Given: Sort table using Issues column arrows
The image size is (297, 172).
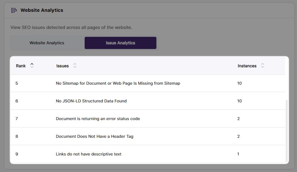Looking at the screenshot, I should point(75,65).
